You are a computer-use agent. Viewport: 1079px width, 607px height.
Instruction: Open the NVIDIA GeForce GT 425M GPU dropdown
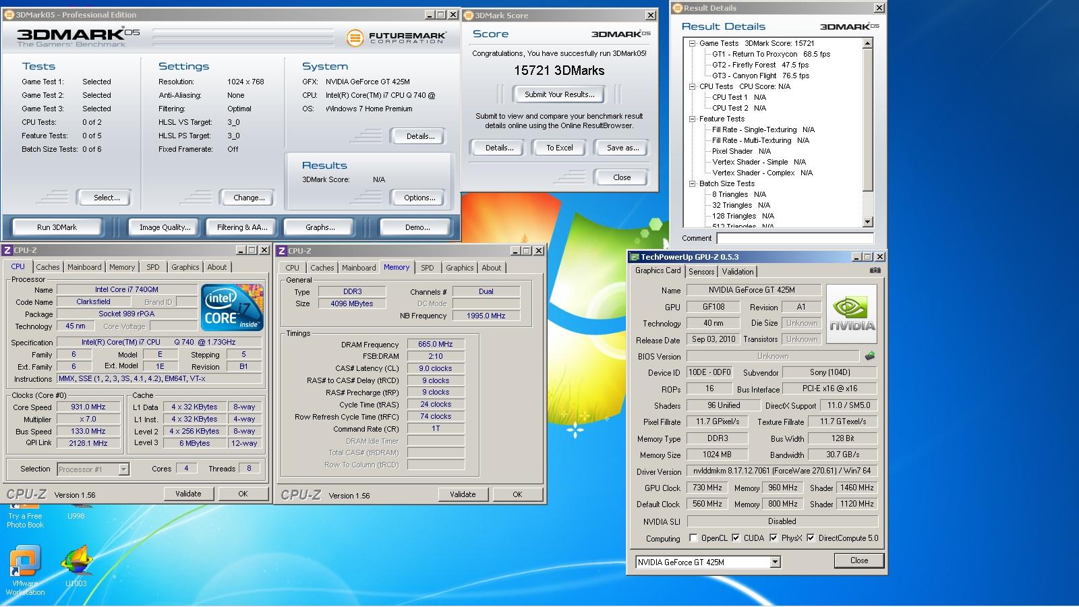[x=775, y=562]
